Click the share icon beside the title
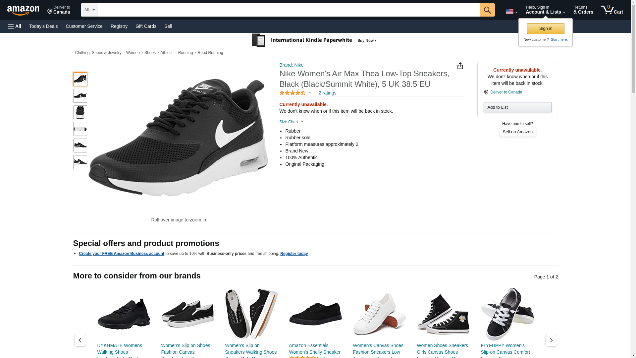636x358 pixels. pyautogui.click(x=460, y=66)
